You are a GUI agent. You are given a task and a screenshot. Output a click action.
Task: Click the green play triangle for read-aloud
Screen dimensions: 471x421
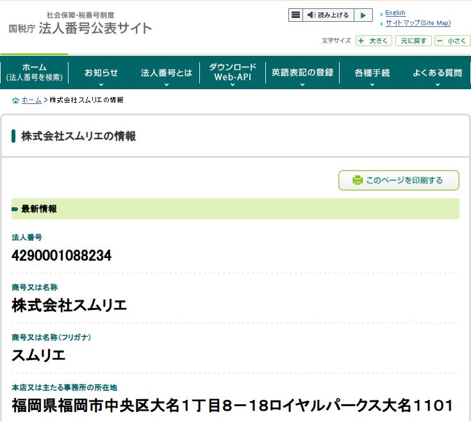tap(363, 15)
